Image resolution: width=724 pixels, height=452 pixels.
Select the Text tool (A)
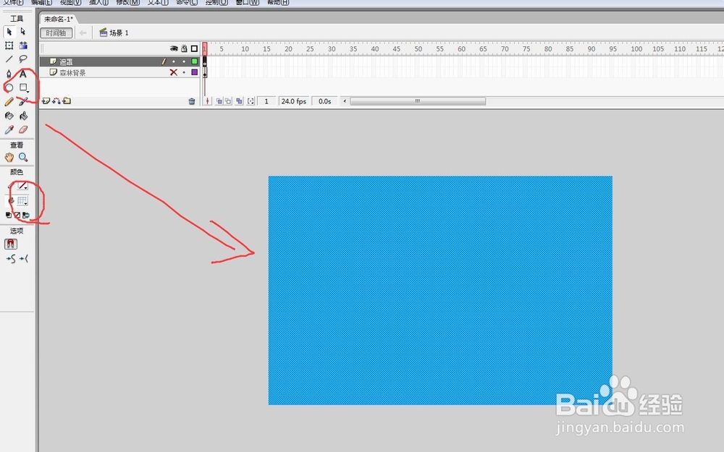pos(23,73)
